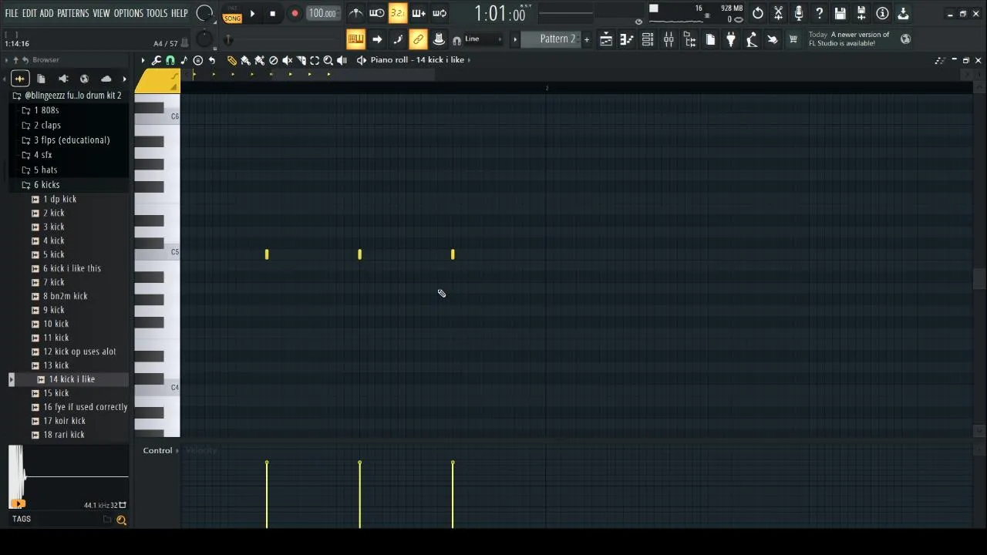Click the 100.000 tempo display

[322, 13]
